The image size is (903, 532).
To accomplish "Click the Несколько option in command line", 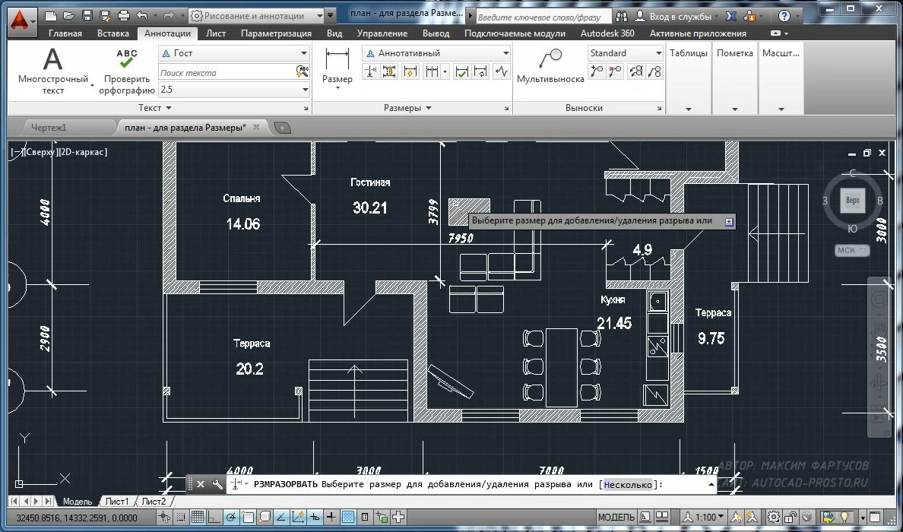I will tap(627, 484).
